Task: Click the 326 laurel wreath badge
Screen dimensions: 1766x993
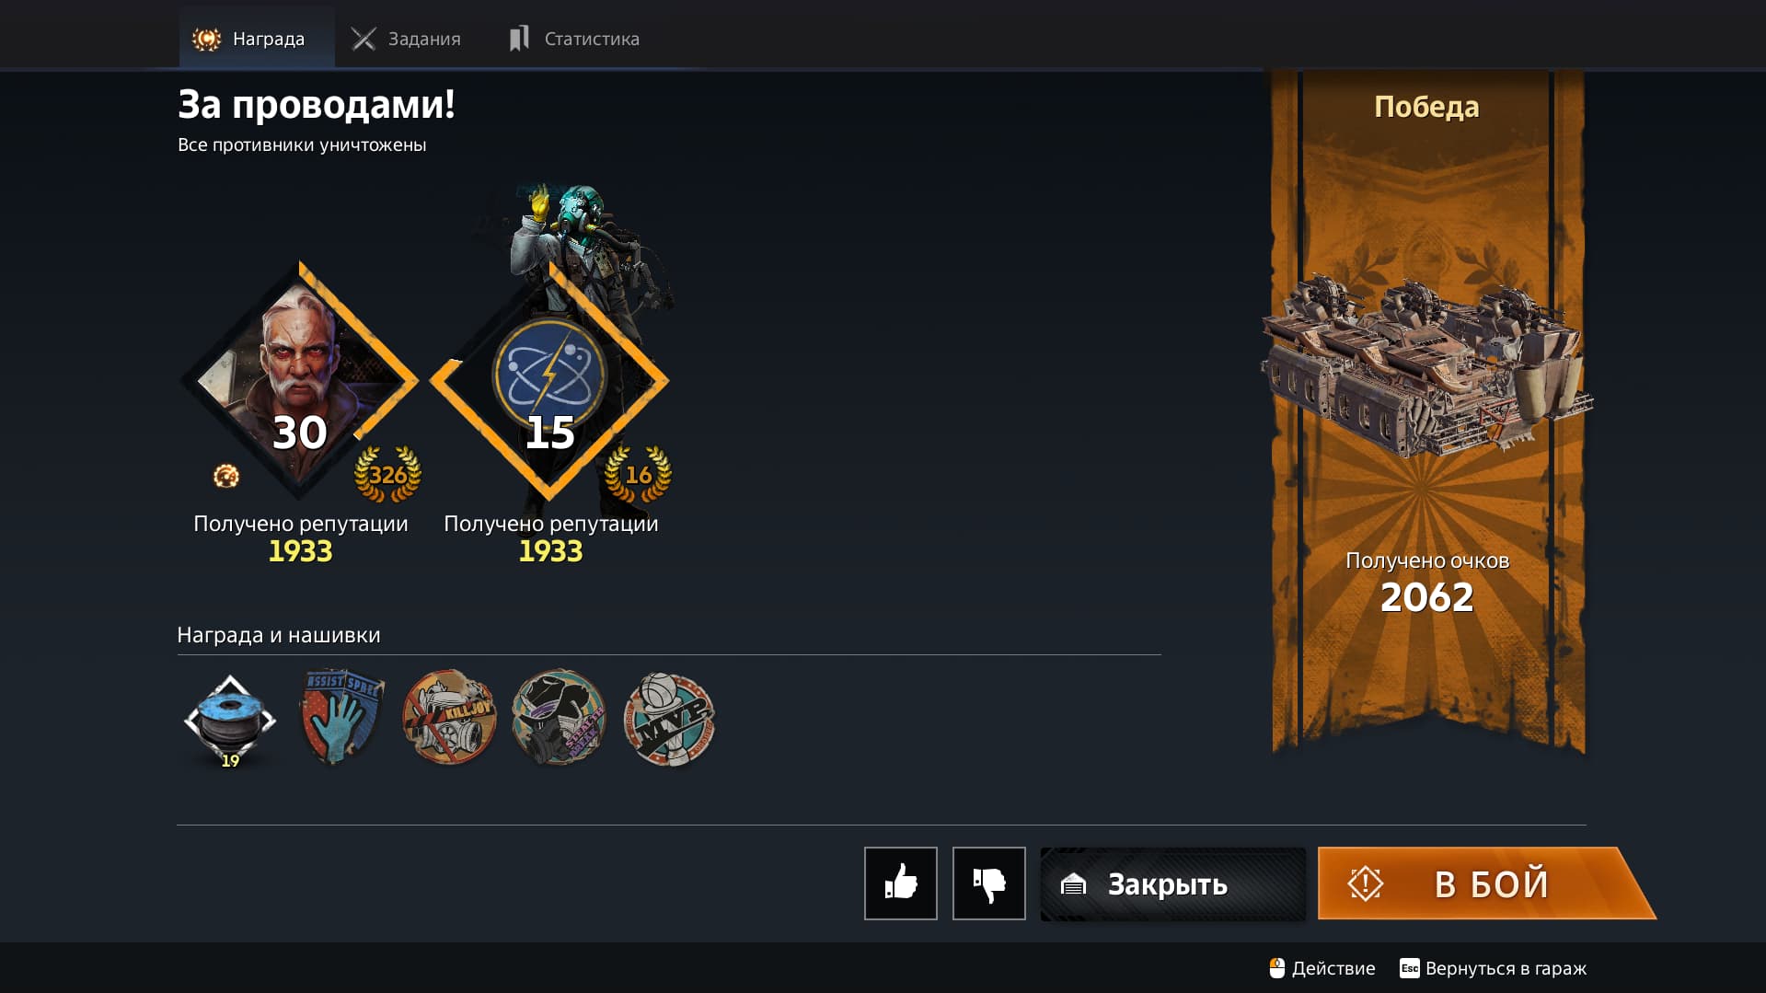Action: pos(387,474)
